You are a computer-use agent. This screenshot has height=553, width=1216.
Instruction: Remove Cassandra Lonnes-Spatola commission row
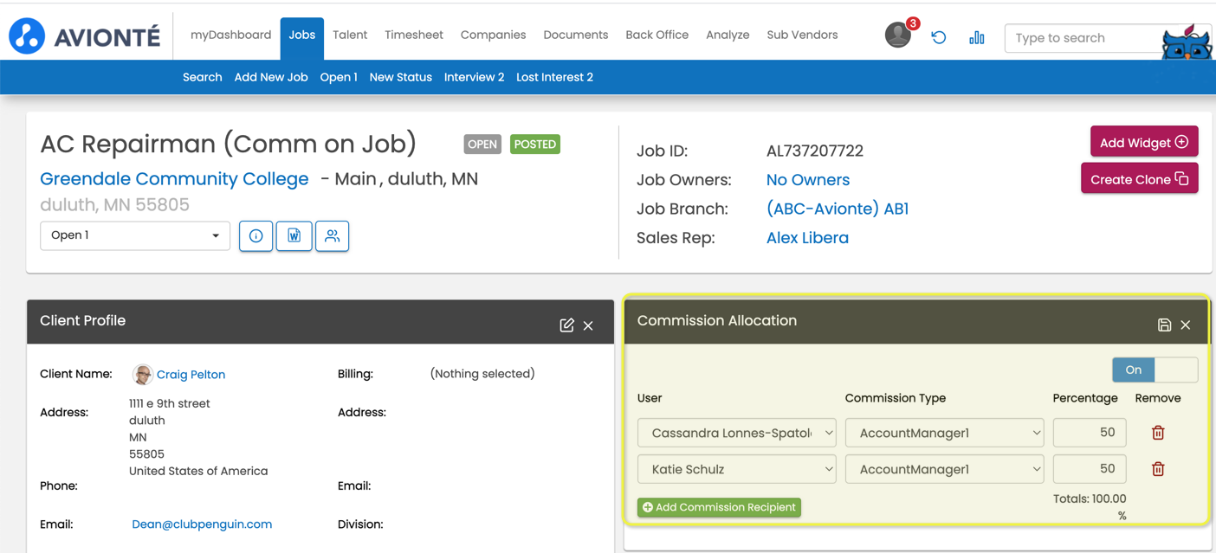1158,433
